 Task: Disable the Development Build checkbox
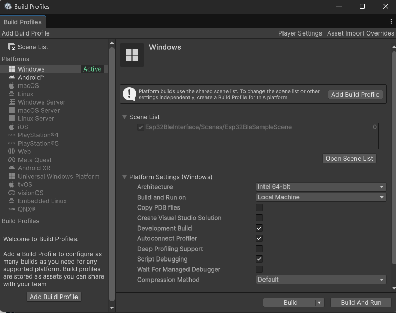coord(259,228)
